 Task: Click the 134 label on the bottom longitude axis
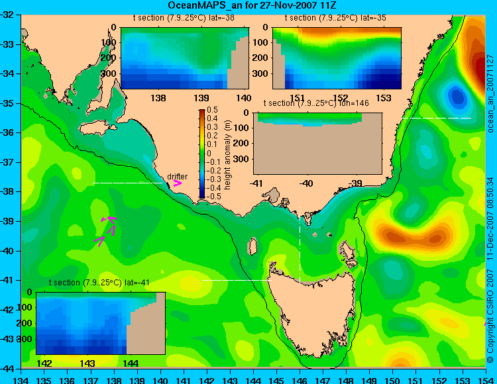pyautogui.click(x=21, y=380)
